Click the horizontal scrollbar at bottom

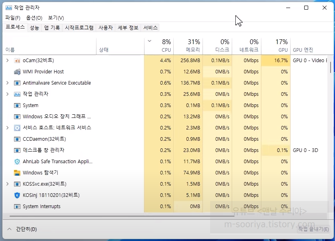pos(122,216)
